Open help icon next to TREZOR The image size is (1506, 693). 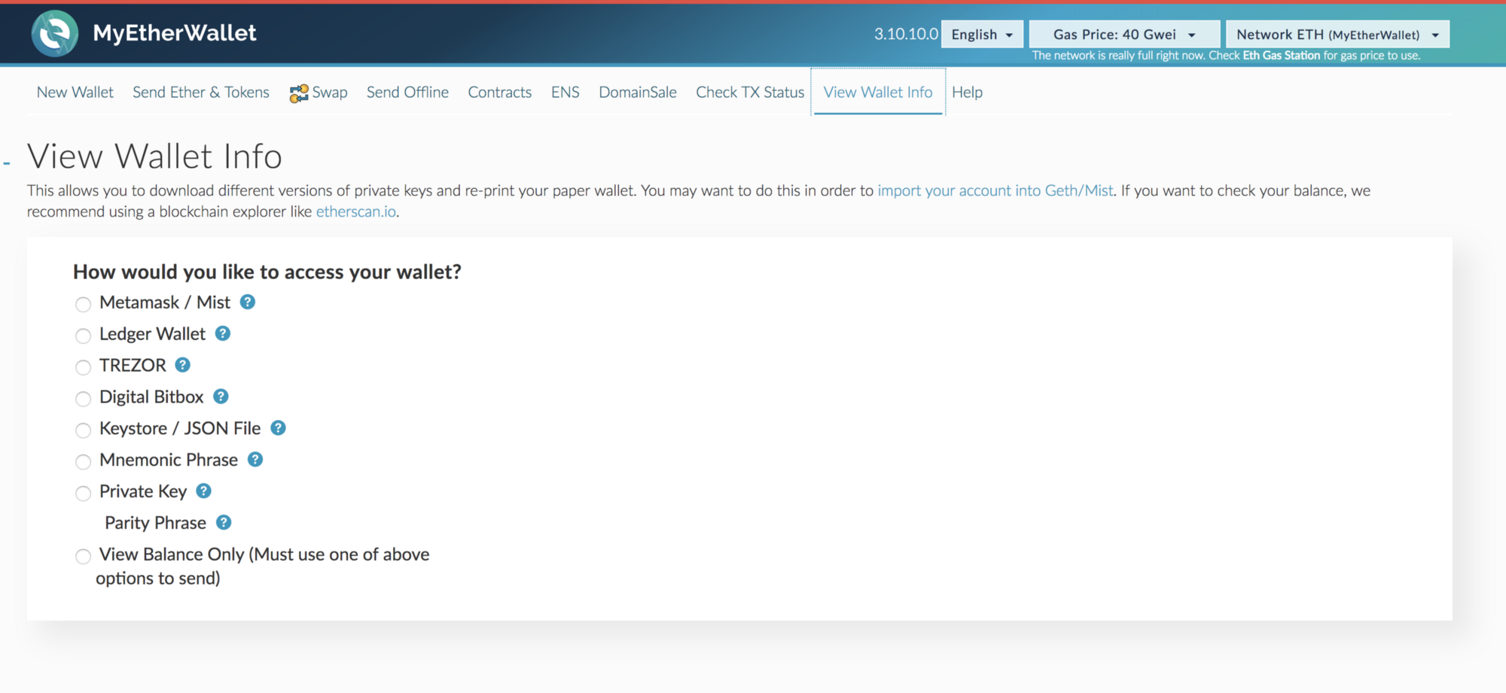(183, 365)
